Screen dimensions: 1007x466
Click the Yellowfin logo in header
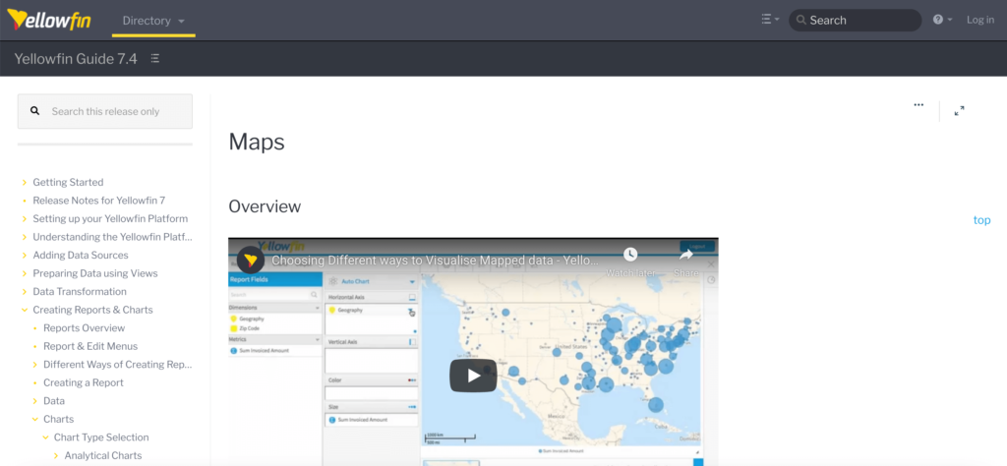click(49, 20)
